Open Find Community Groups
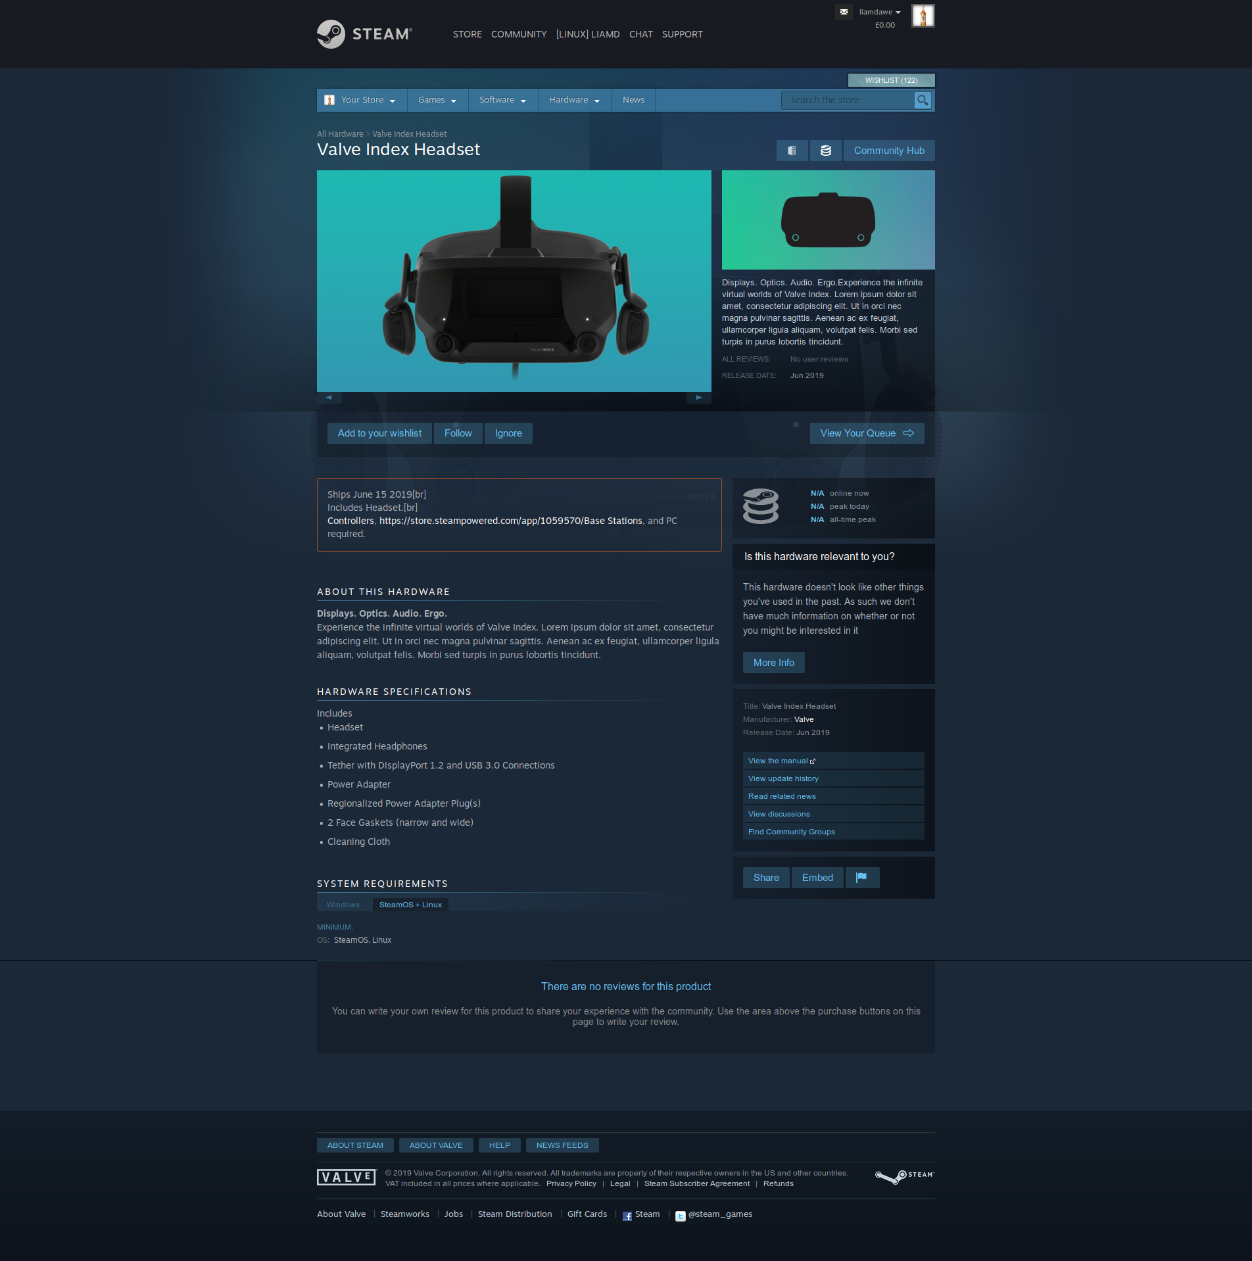 pos(834,832)
